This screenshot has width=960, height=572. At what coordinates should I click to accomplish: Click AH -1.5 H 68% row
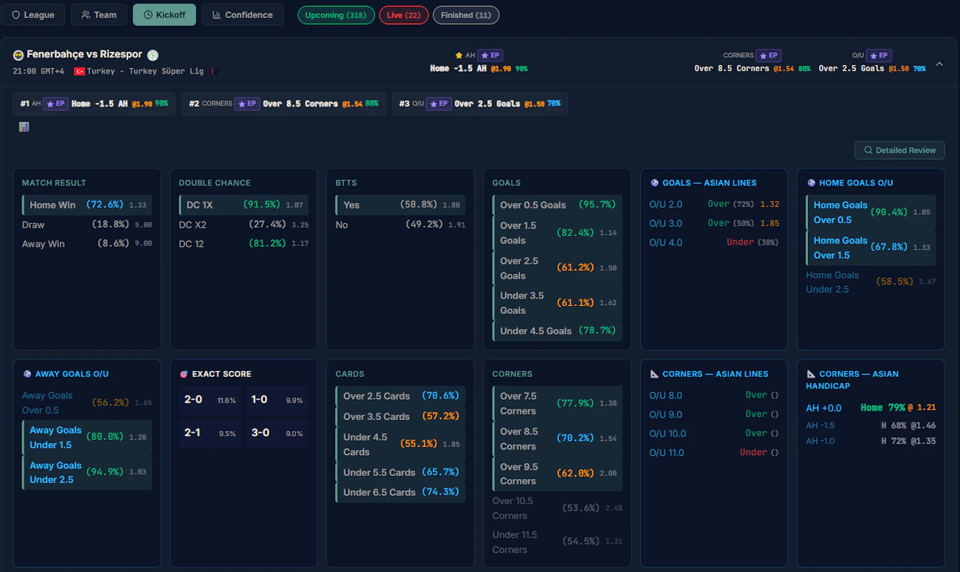871,426
